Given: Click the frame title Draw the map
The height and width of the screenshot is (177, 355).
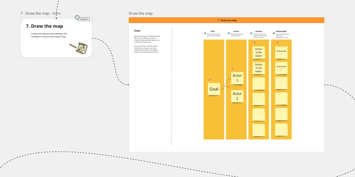Looking at the screenshot, I should coord(141,13).
